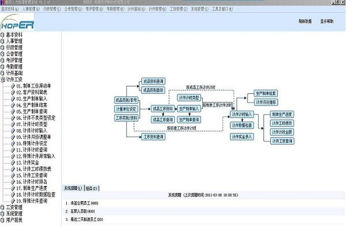Expand the 系统管理 node in sidebar tree

pyautogui.click(x=2, y=214)
